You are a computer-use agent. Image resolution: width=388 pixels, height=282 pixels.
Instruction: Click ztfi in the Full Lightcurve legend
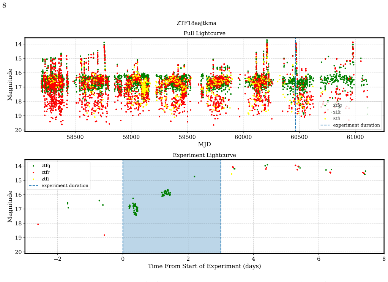pyautogui.click(x=337, y=119)
